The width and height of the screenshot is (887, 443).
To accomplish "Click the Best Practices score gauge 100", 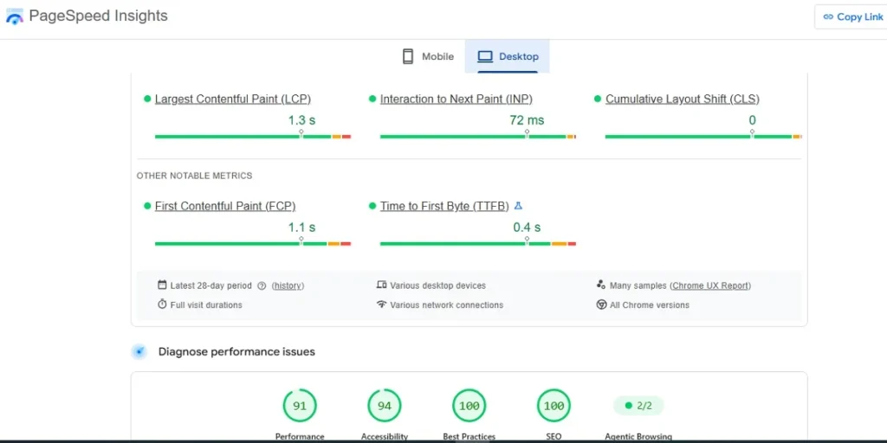I will (x=469, y=406).
